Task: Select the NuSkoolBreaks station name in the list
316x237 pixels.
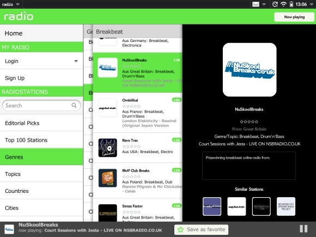Action: pos(135,60)
